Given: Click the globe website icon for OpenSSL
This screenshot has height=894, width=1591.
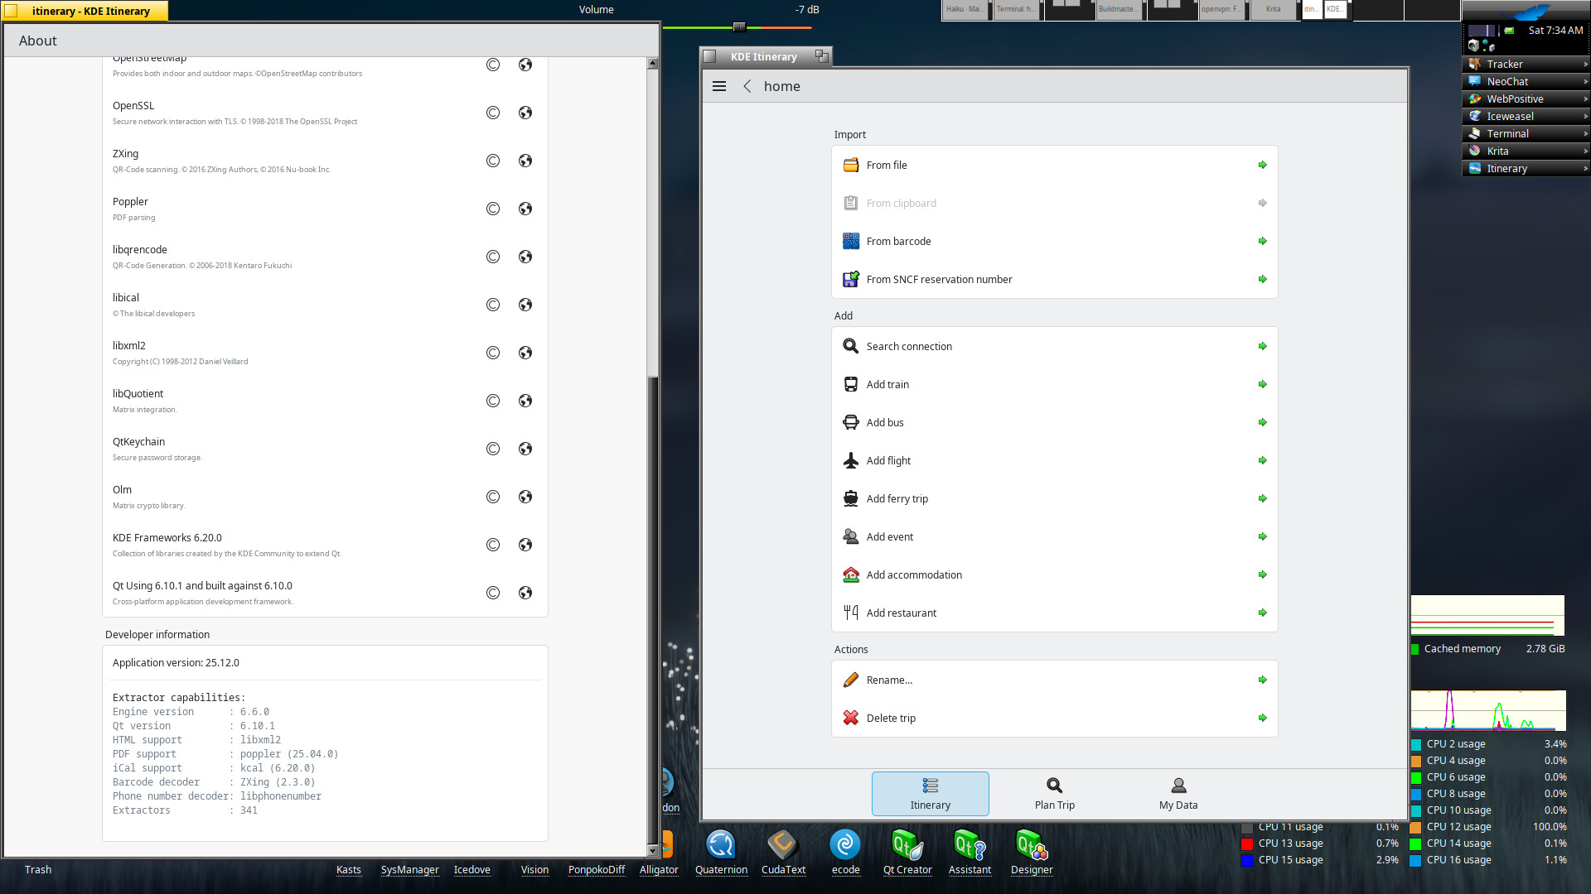Looking at the screenshot, I should coord(525,113).
